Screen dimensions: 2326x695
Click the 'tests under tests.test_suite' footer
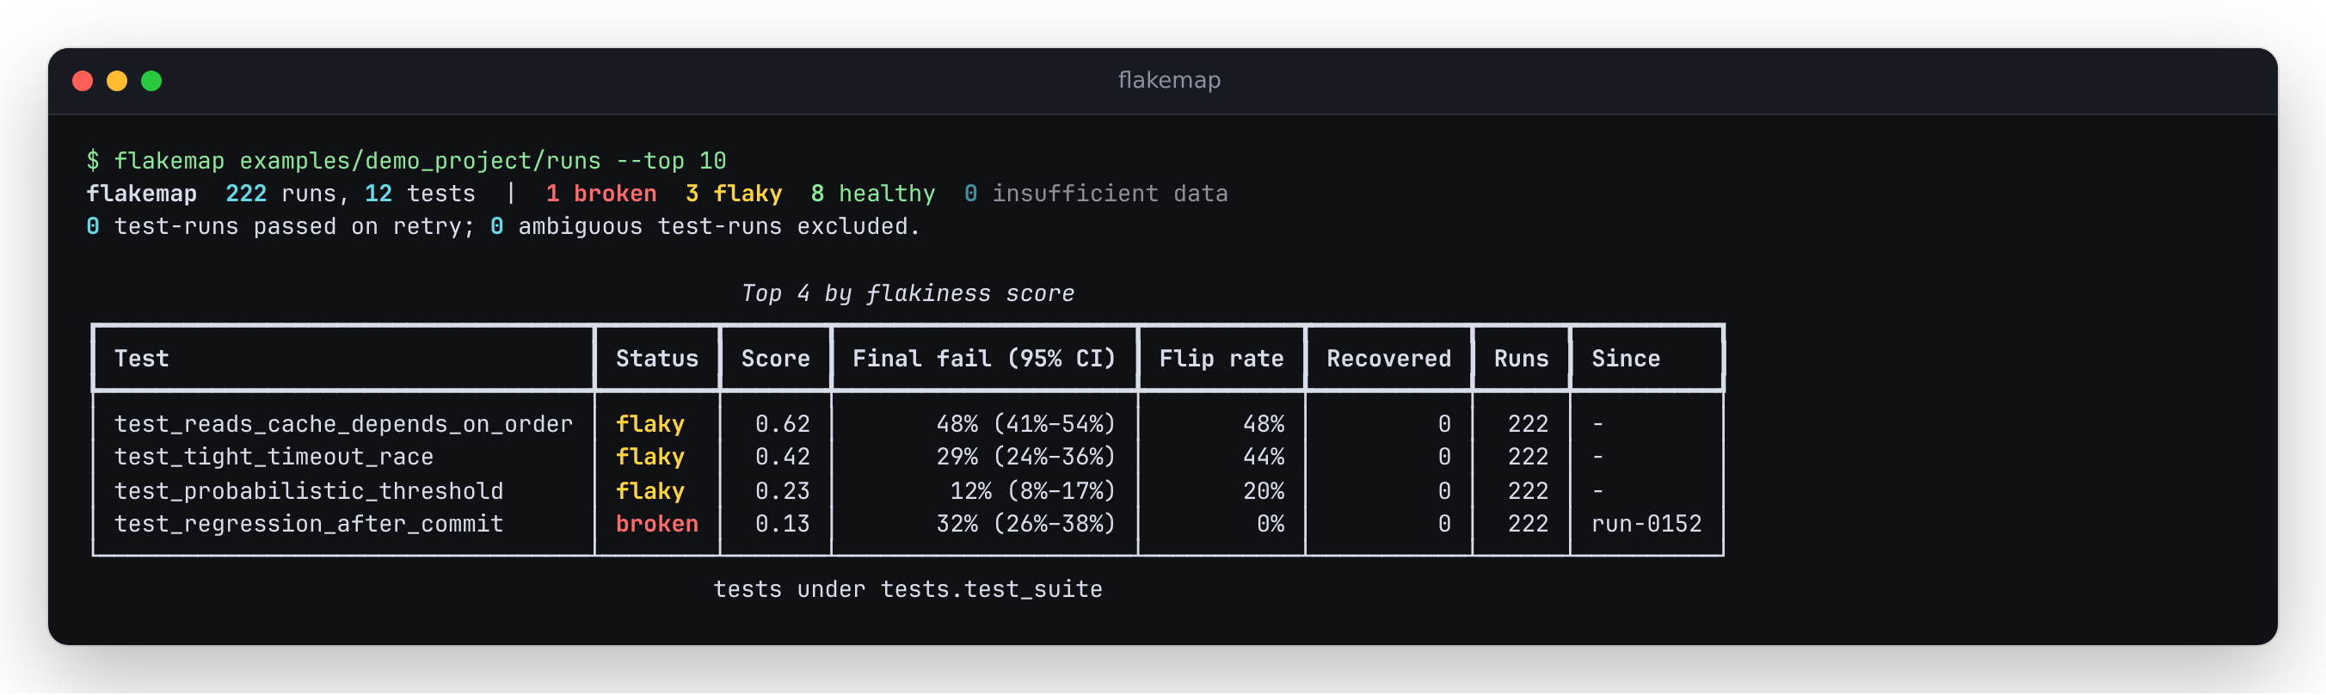(908, 590)
